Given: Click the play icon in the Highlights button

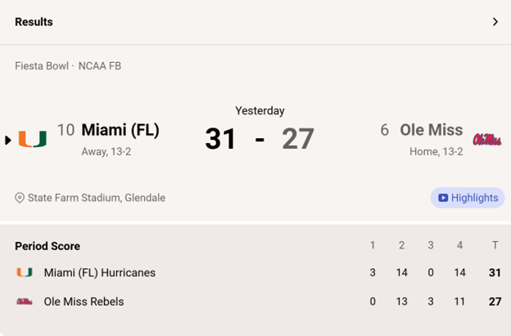Looking at the screenshot, I should (x=443, y=198).
